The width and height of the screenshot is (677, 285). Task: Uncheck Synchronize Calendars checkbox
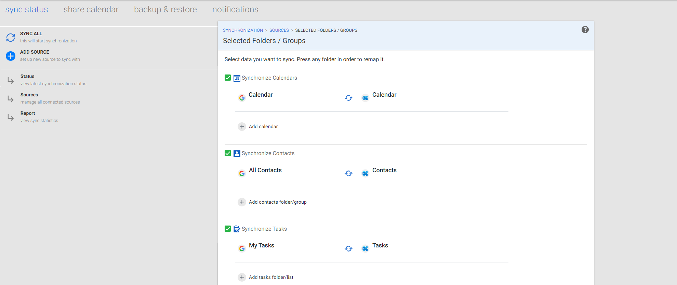(x=228, y=78)
